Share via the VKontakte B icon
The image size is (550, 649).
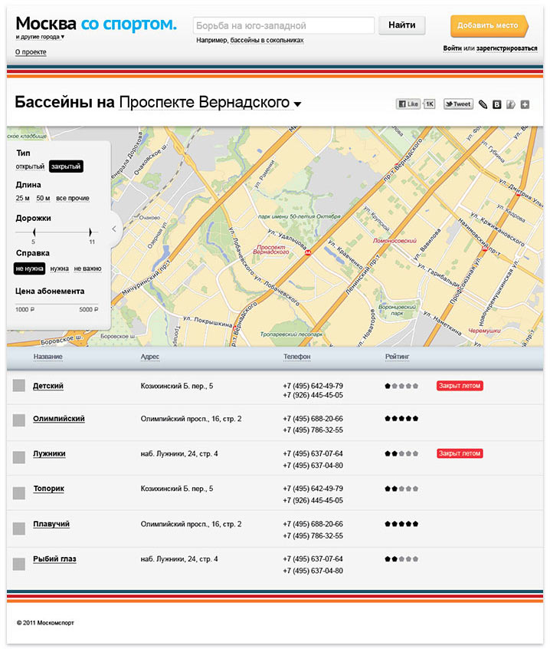[496, 104]
